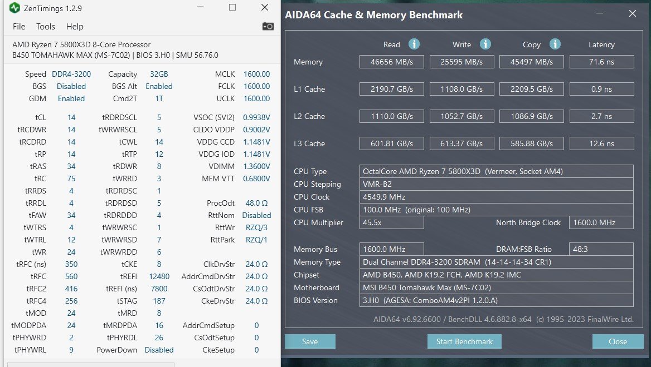The height and width of the screenshot is (367, 651).
Task: Click the RttPark value RZQ/1
Action: tap(256, 240)
